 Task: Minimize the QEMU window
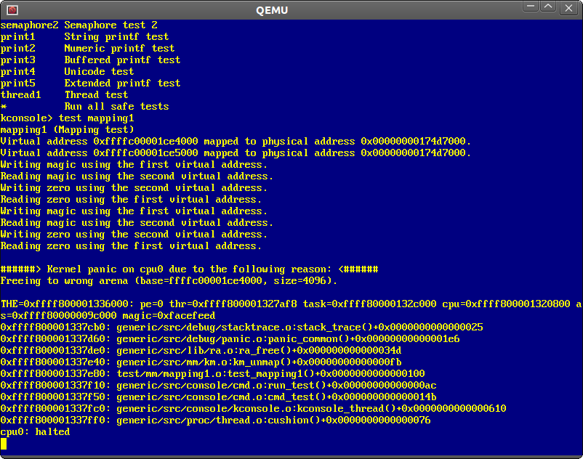531,9
